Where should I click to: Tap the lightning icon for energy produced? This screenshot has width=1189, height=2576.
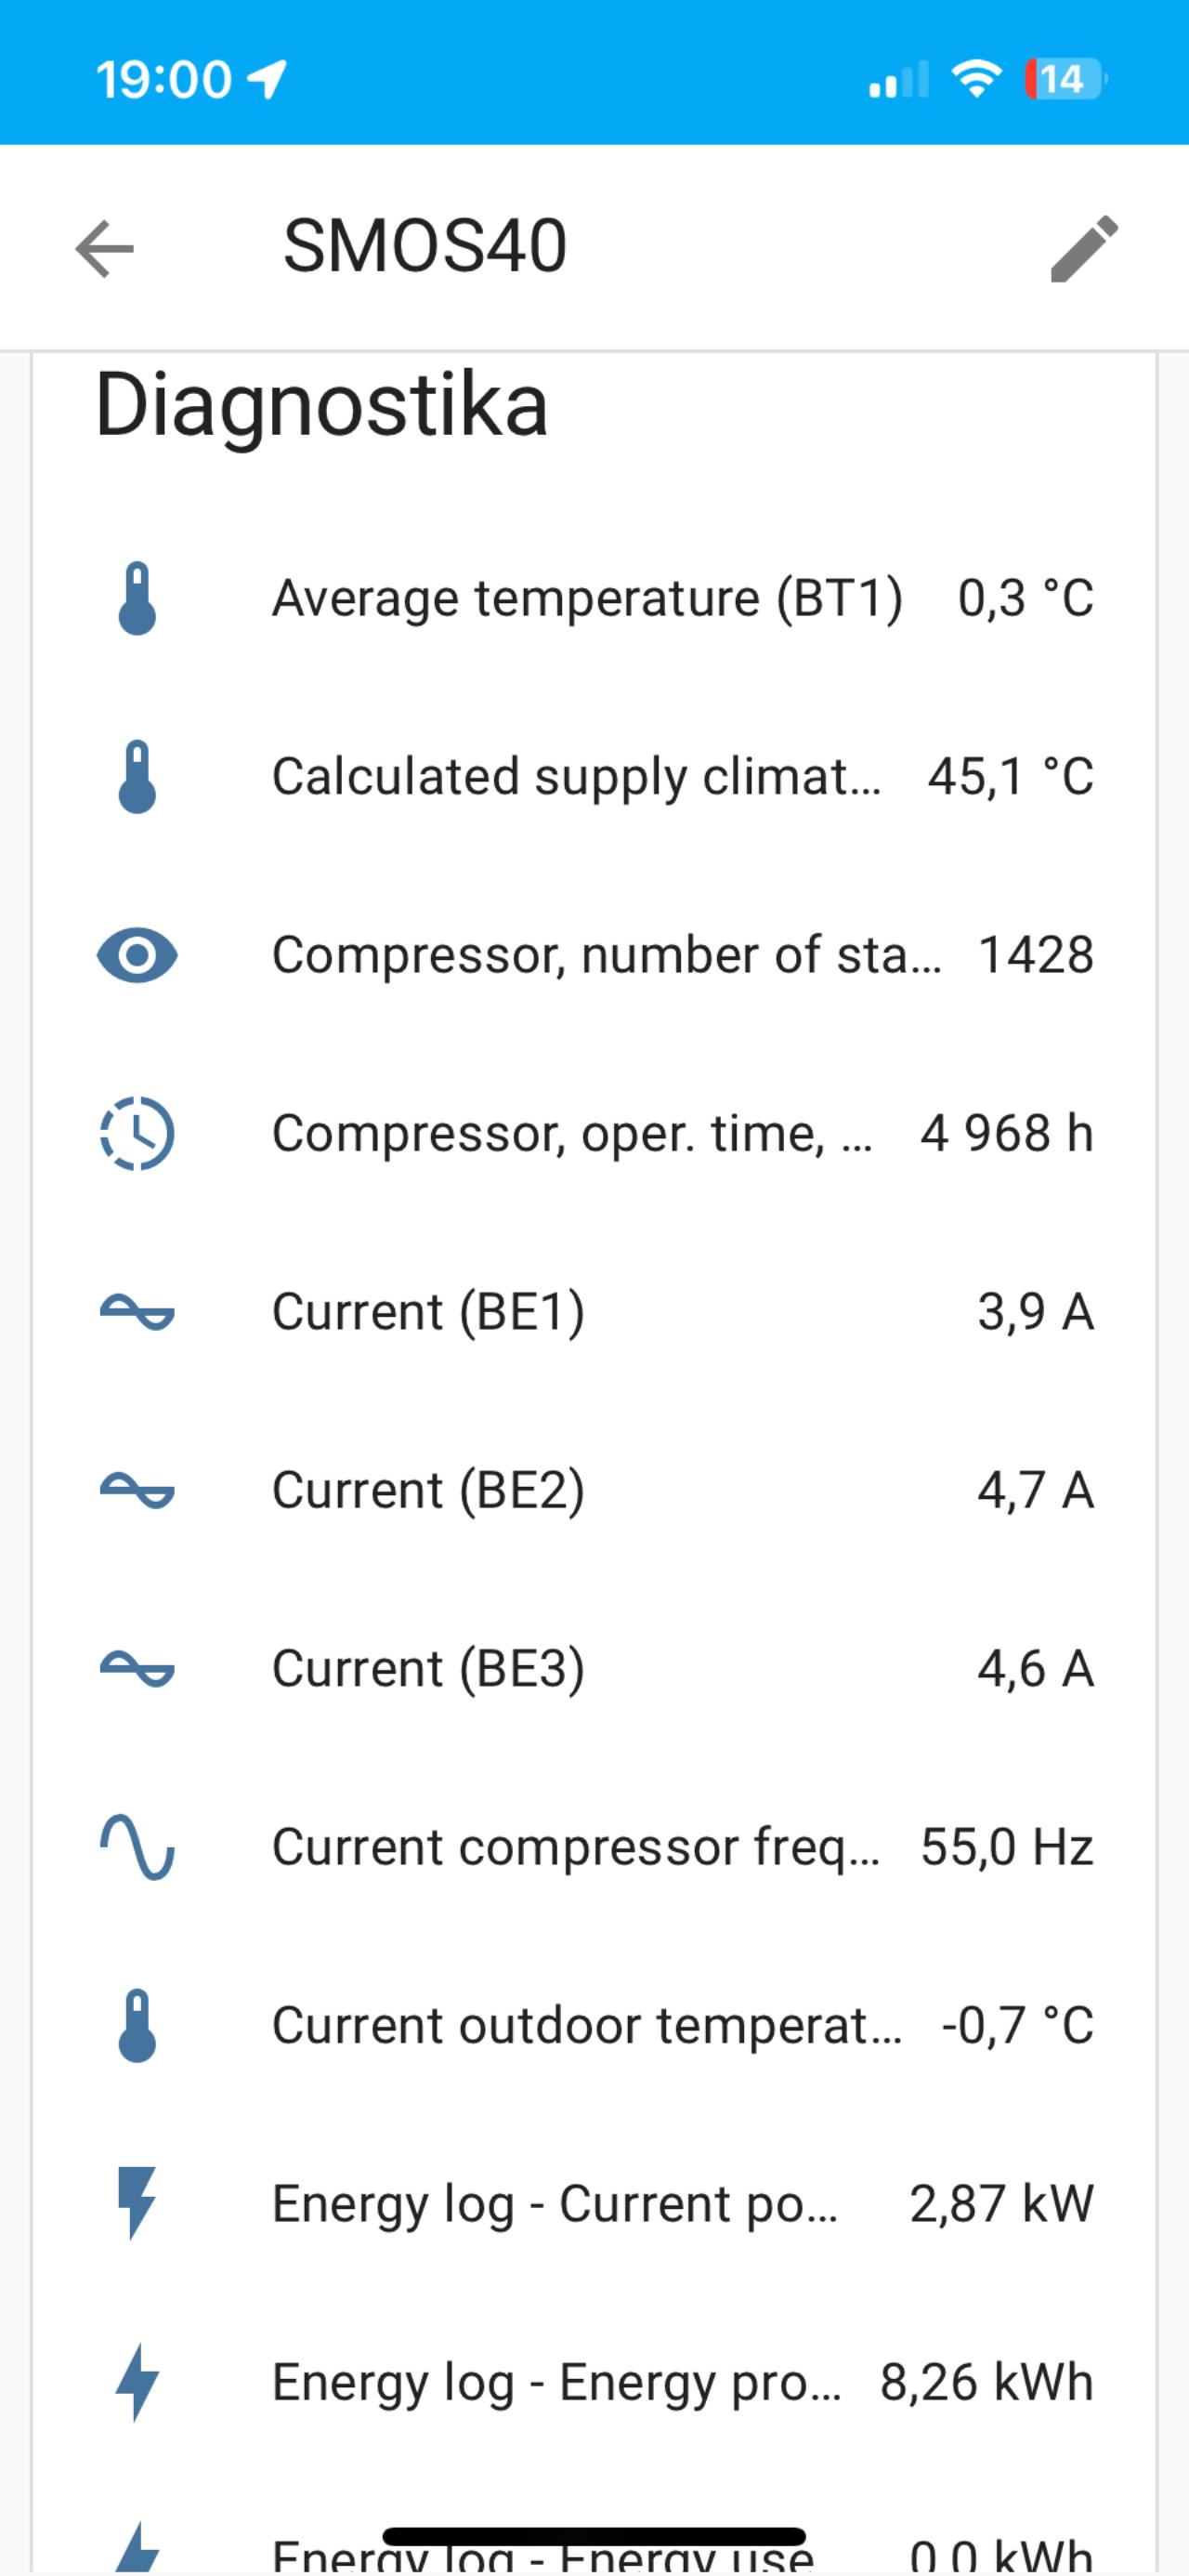point(137,2381)
